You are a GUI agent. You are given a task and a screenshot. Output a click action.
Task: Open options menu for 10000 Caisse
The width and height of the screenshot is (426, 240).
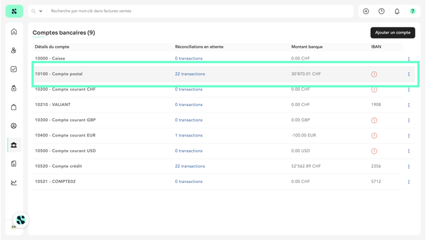[409, 58]
